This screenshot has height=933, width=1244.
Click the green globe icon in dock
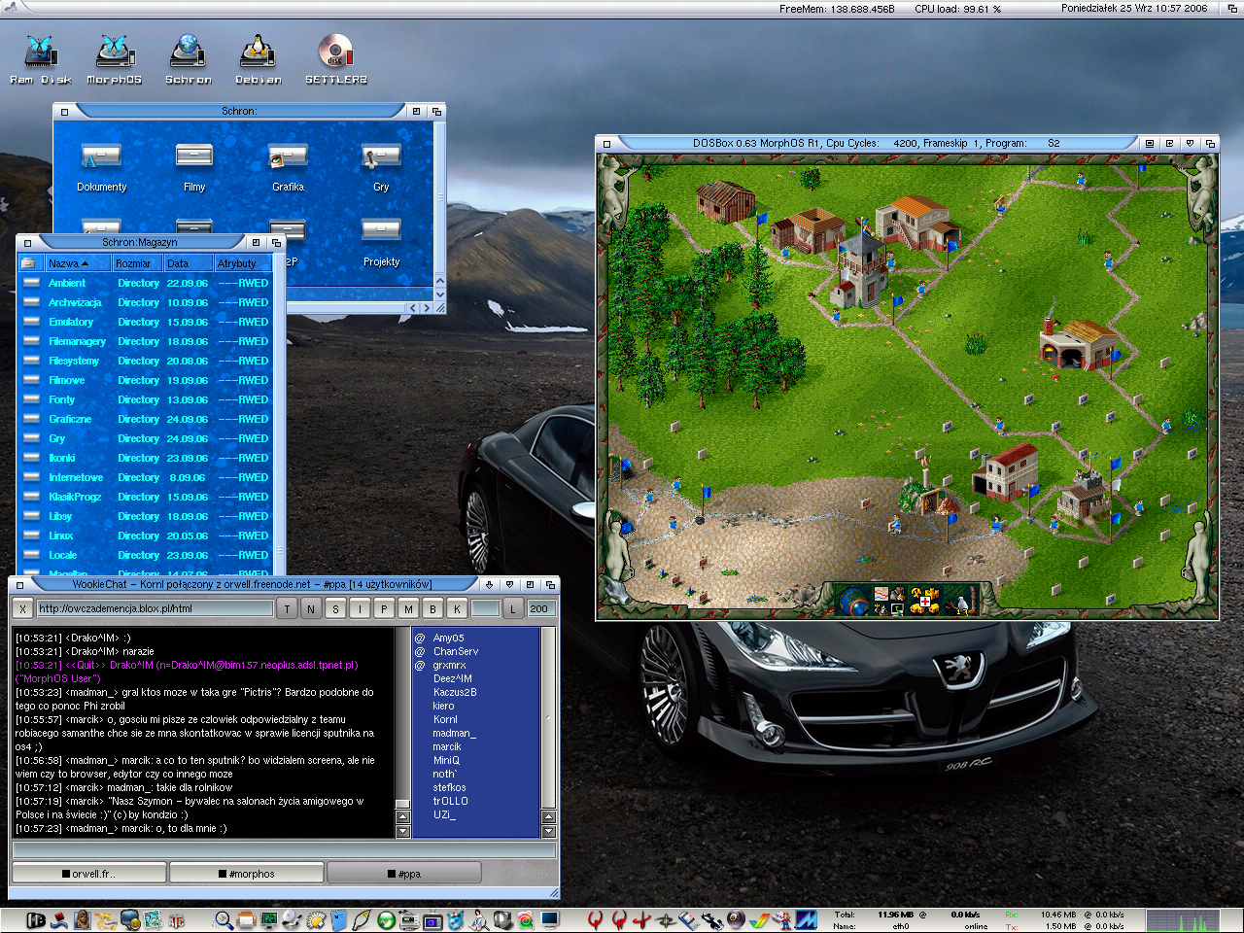coord(386,919)
